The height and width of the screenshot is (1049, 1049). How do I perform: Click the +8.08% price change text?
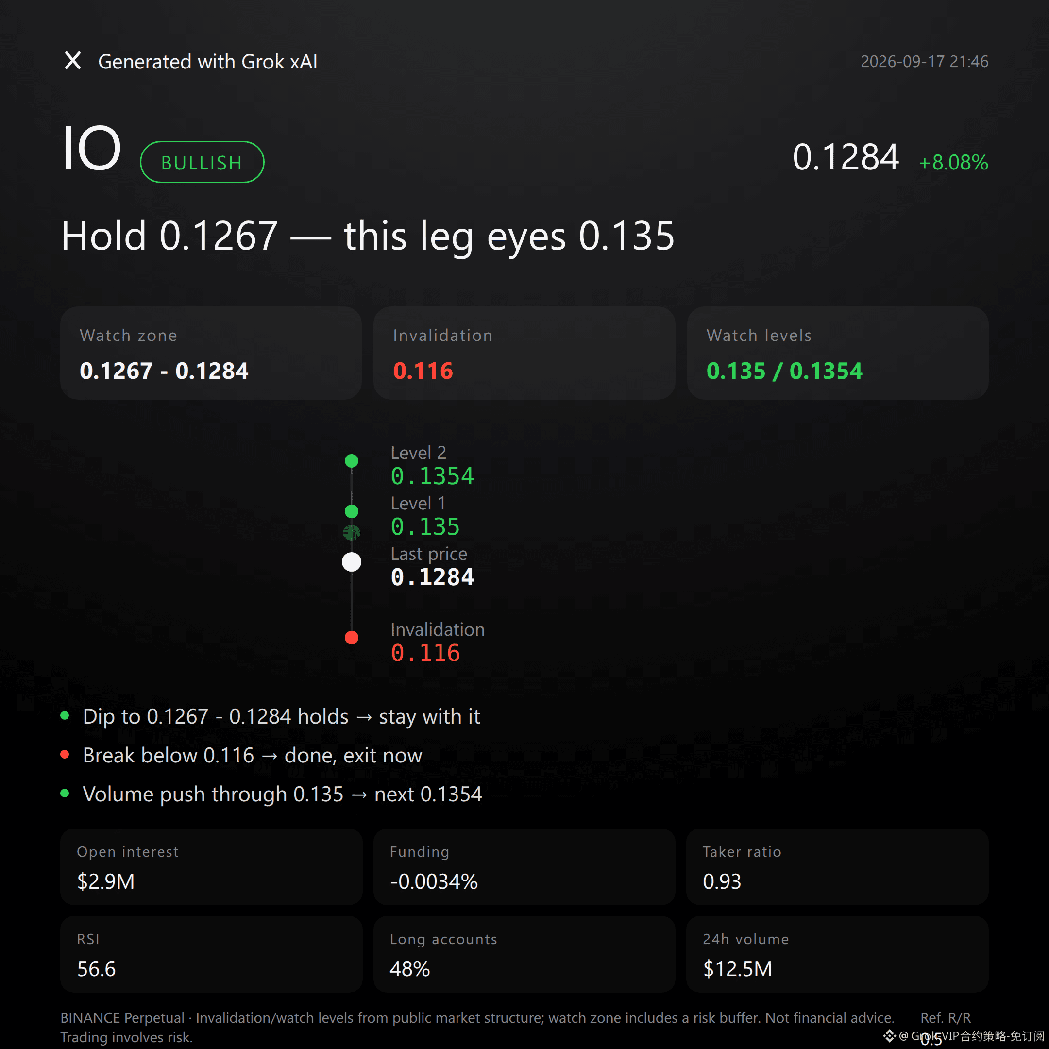click(x=953, y=162)
